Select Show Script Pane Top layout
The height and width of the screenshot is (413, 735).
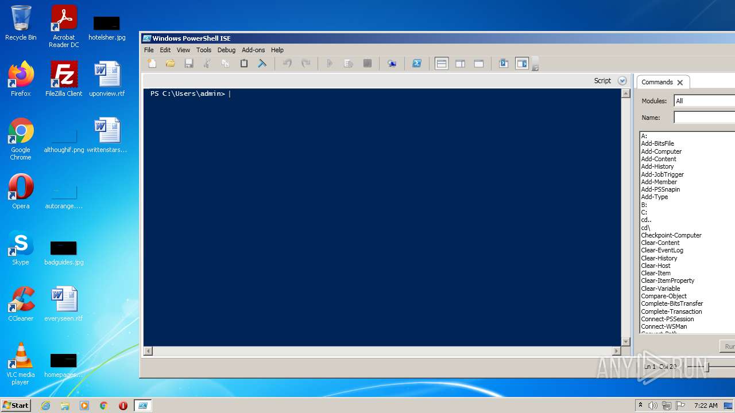442,64
